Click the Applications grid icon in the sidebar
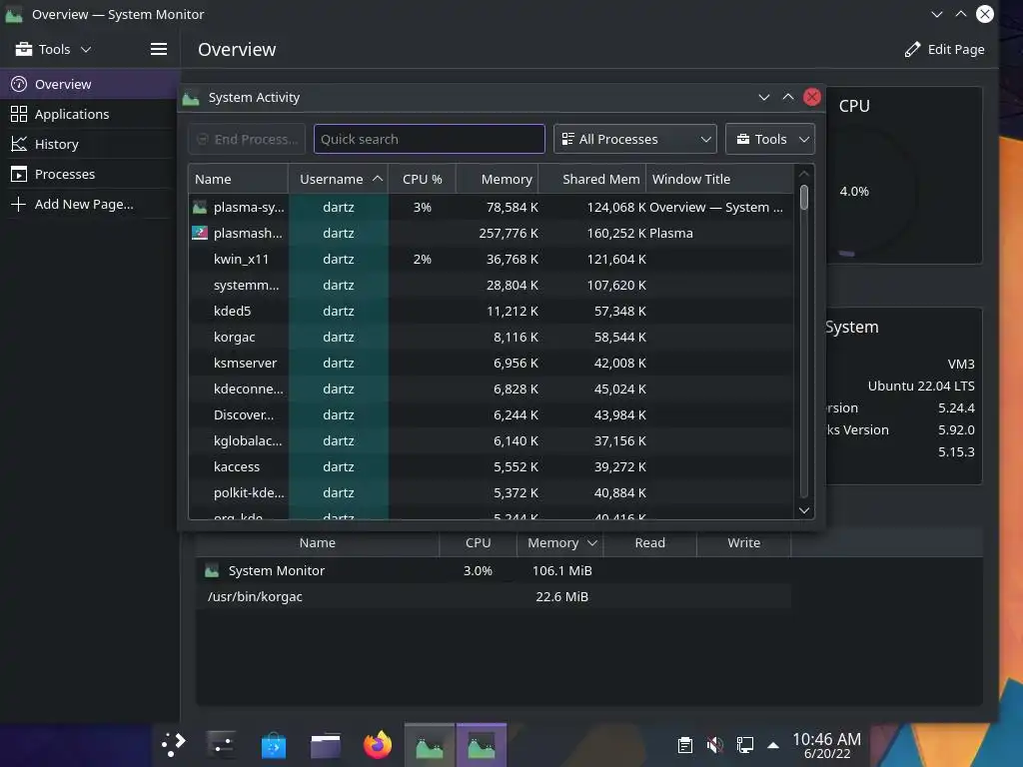1023x767 pixels. (19, 114)
